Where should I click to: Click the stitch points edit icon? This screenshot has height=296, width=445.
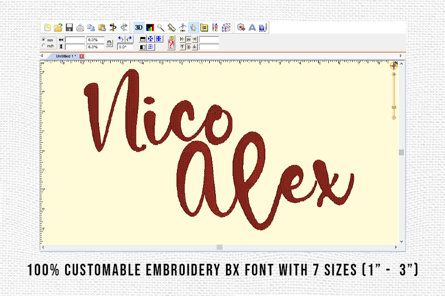tap(226, 27)
